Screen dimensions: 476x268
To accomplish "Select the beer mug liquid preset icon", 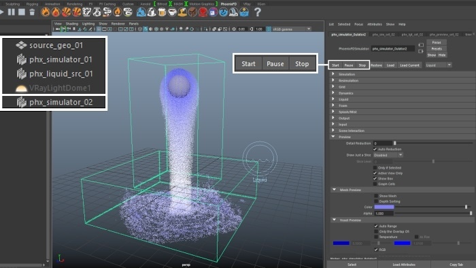I will 162,12.
